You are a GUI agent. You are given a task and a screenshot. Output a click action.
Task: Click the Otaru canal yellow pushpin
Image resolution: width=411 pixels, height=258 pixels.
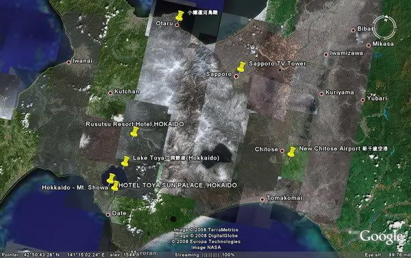pos(179,16)
